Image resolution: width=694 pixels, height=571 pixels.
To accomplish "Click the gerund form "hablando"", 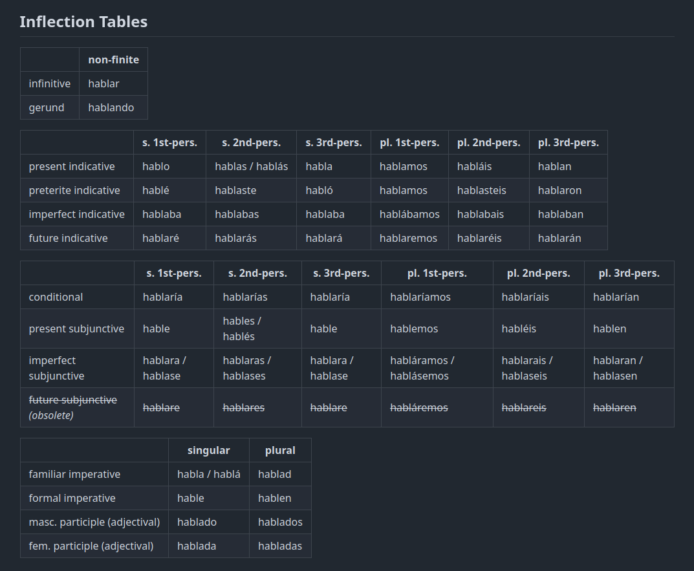I will (x=111, y=107).
